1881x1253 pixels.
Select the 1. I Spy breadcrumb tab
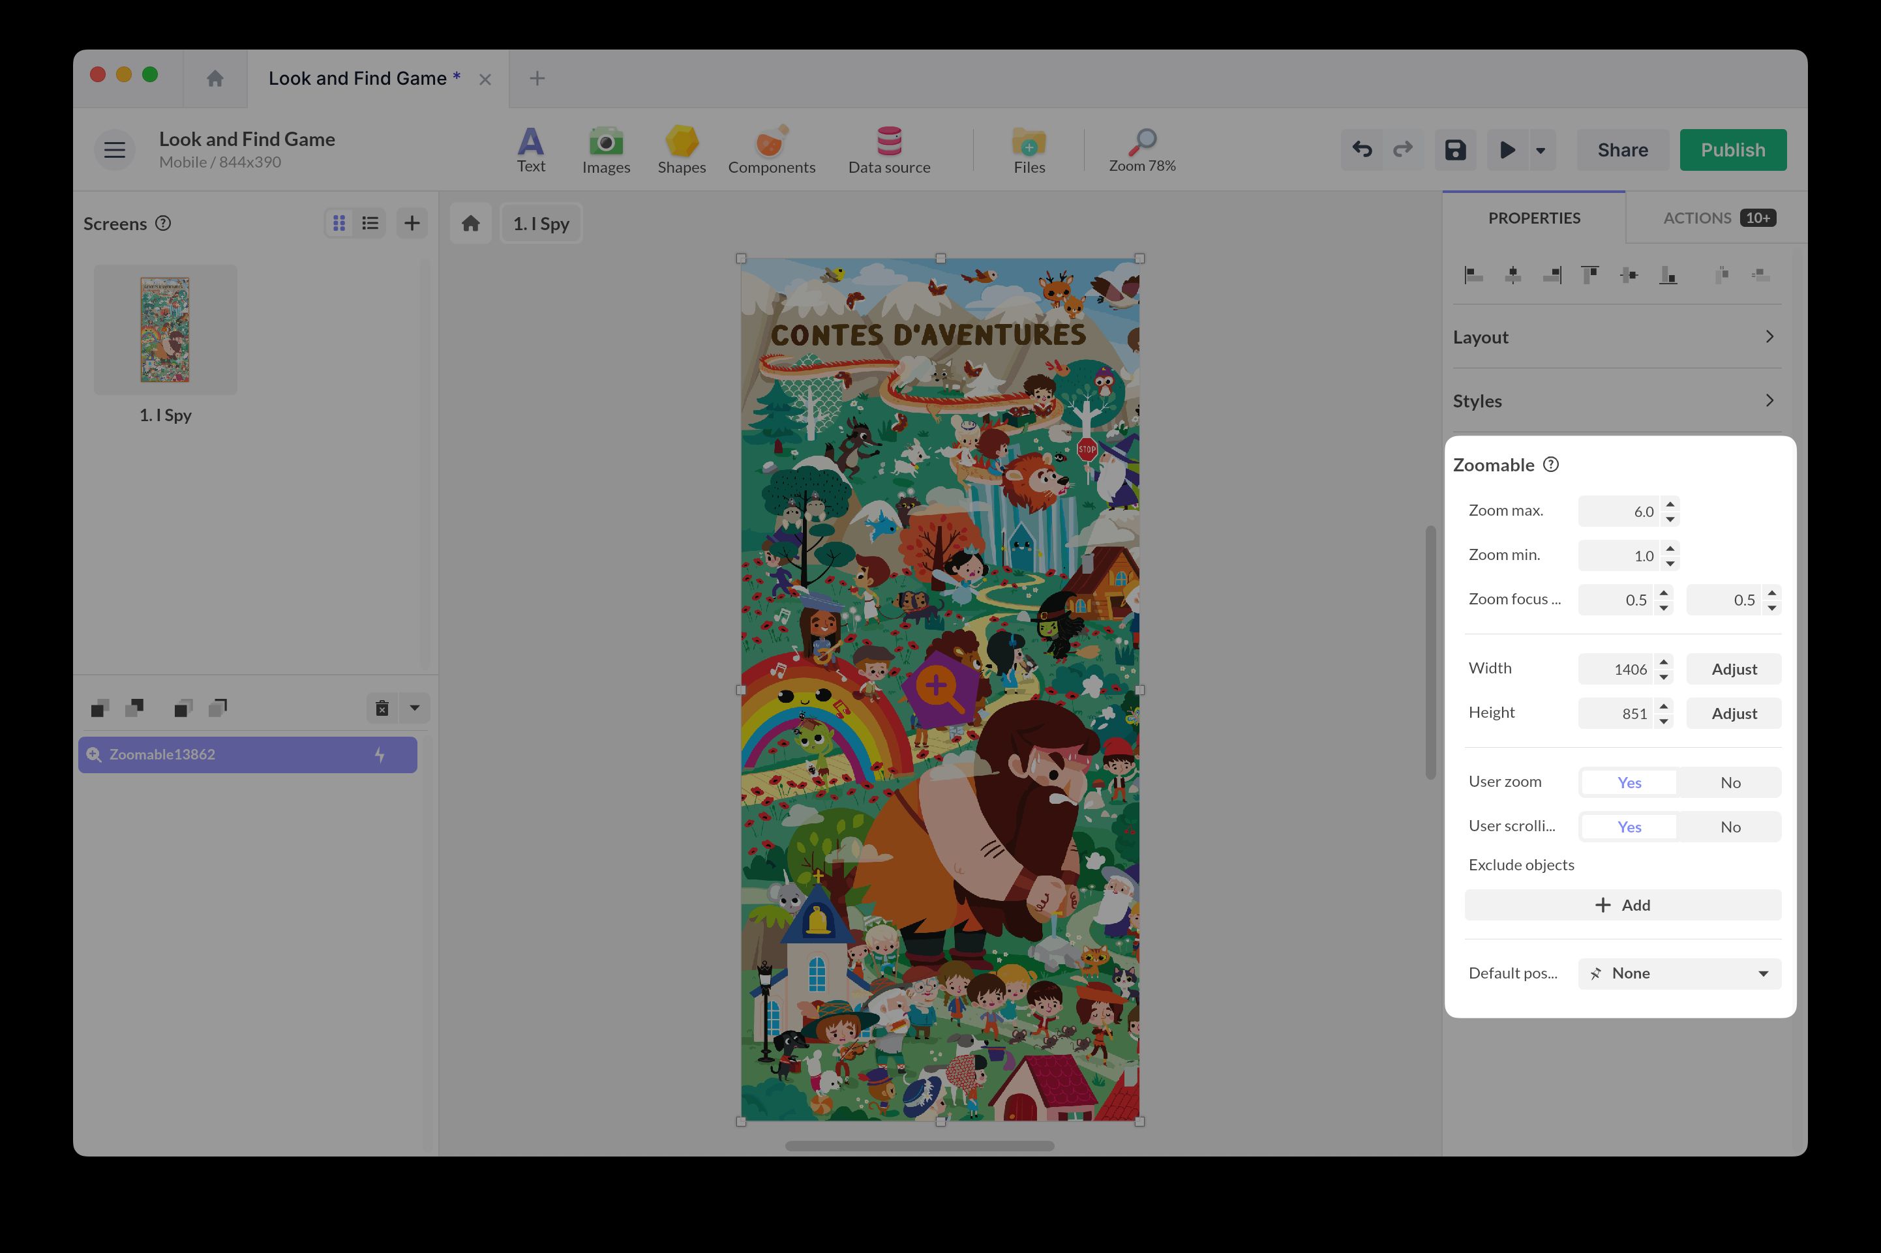click(x=541, y=223)
